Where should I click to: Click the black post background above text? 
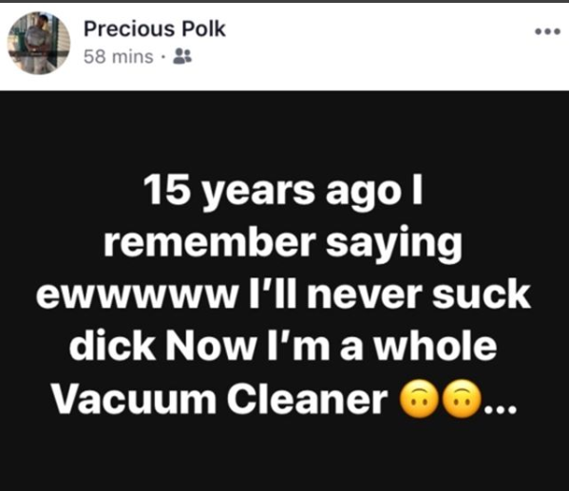coord(285,131)
